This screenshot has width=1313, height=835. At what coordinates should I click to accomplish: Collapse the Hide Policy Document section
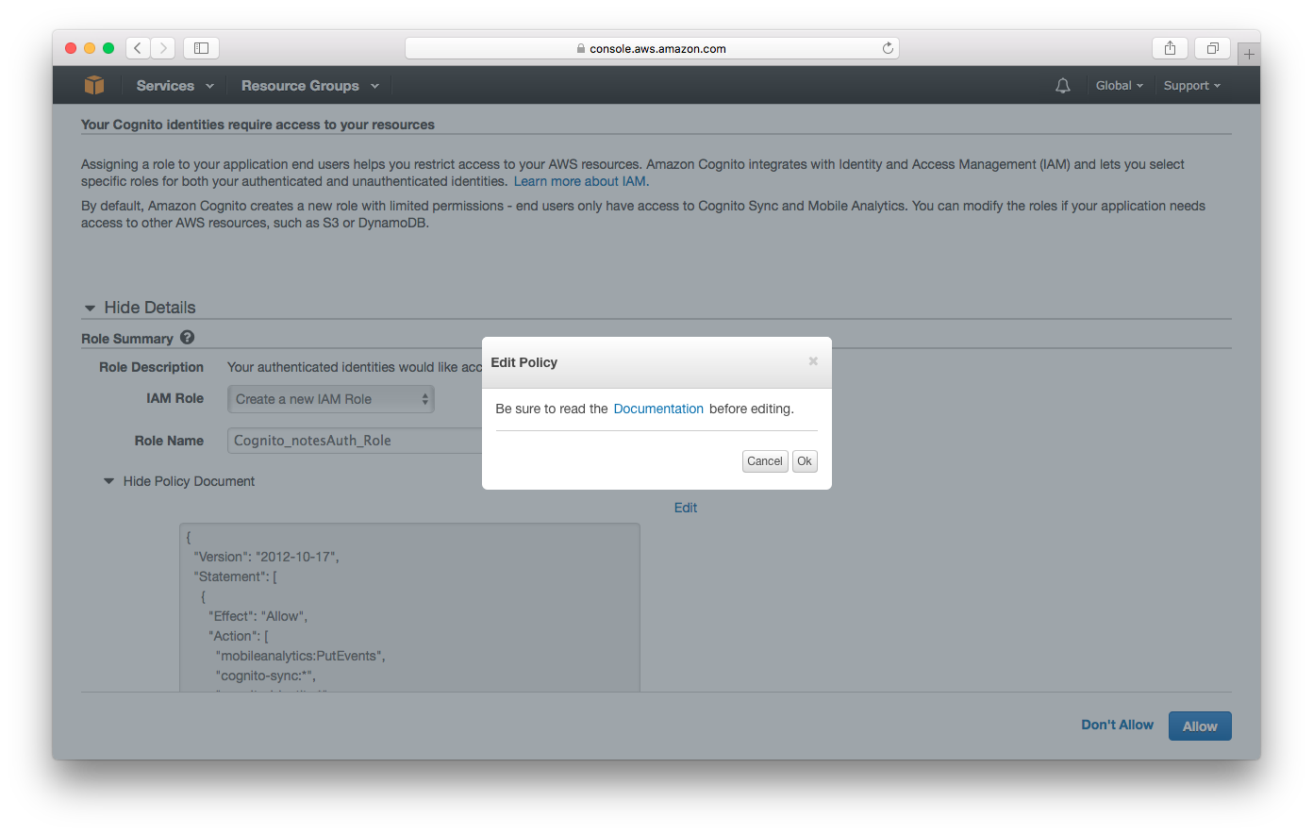click(179, 481)
